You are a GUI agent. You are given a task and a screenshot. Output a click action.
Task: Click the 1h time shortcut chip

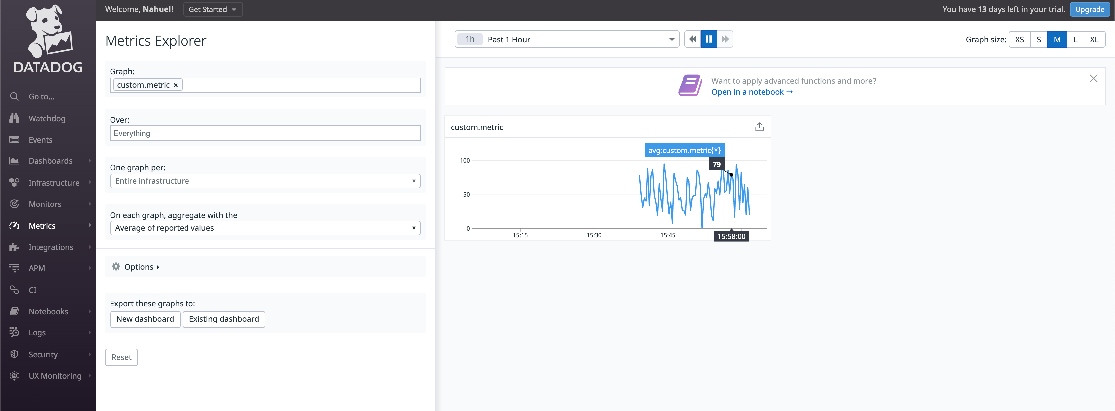pyautogui.click(x=470, y=39)
